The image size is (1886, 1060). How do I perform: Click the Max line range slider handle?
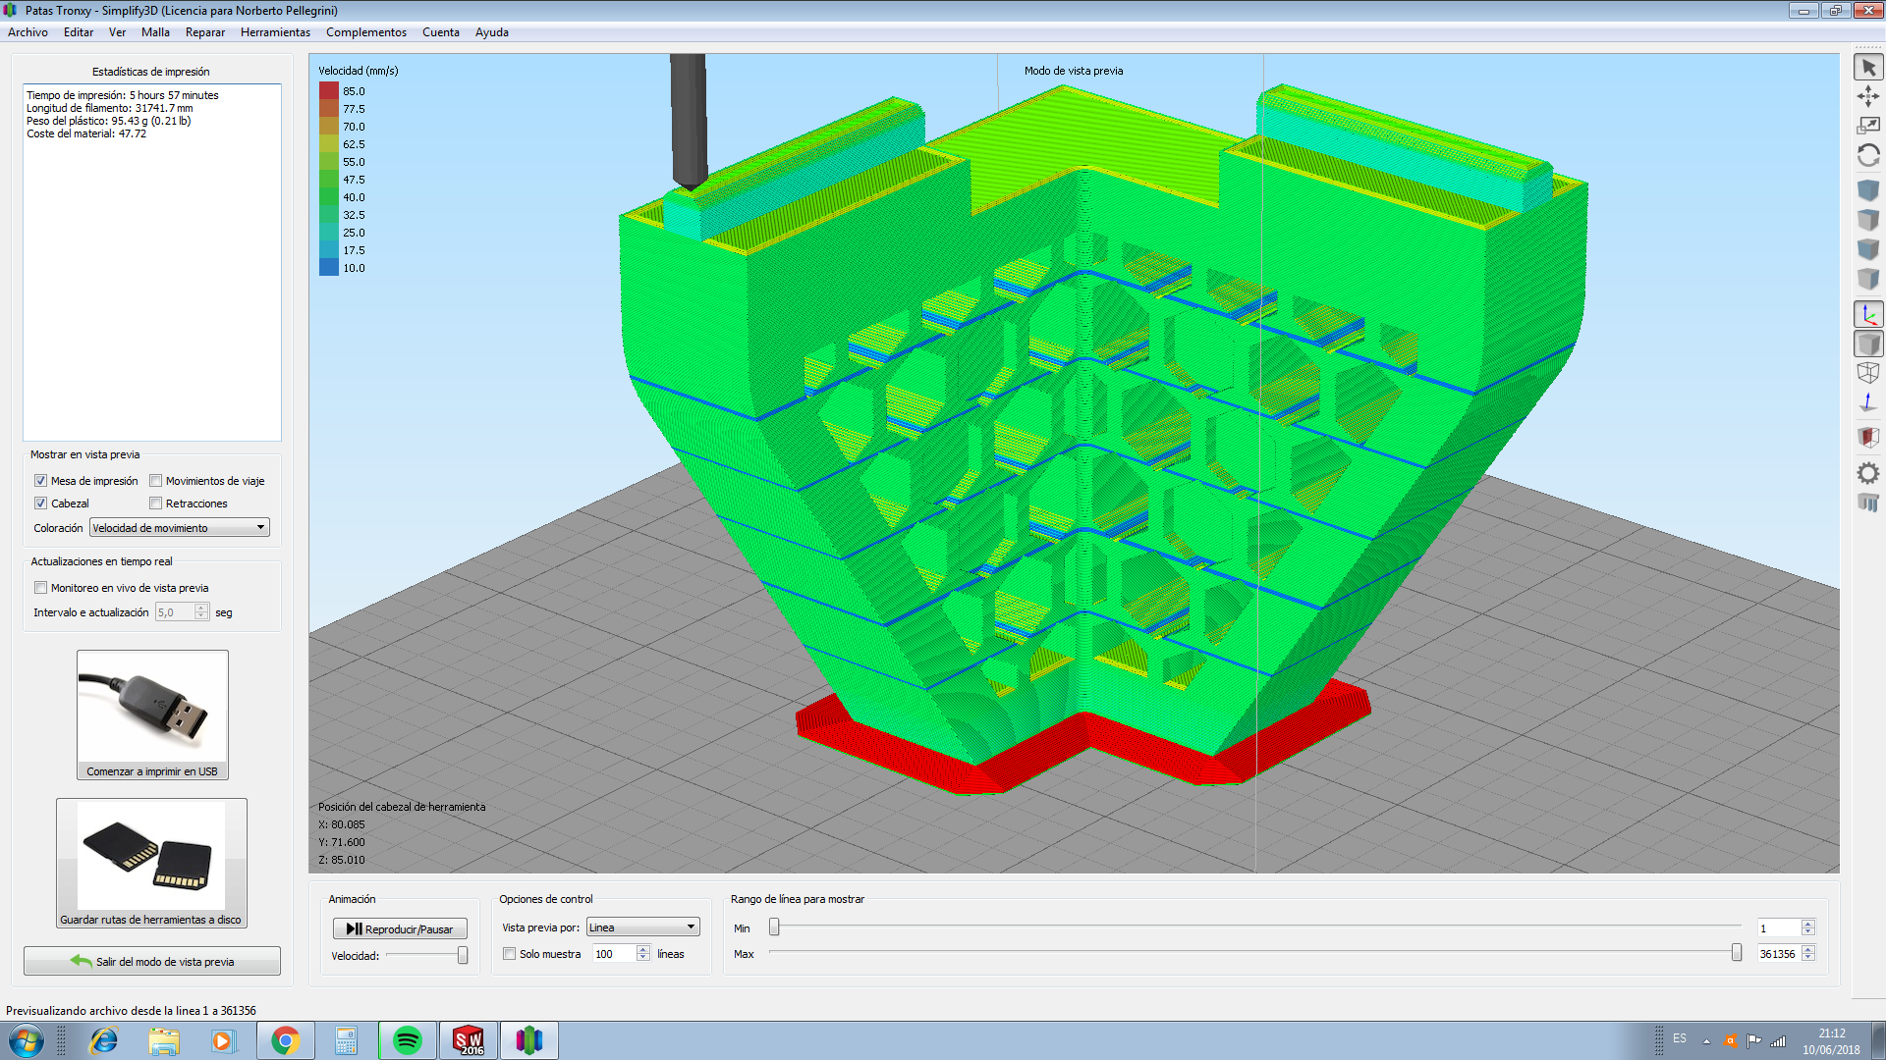tap(1737, 953)
